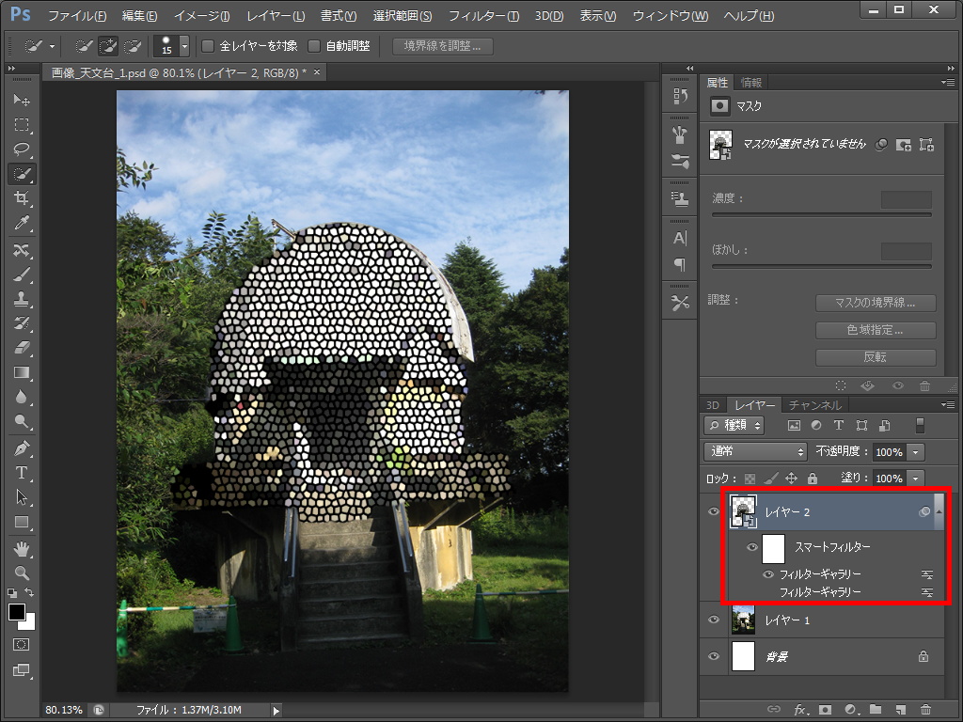Hide レイヤー 2 layer visibility
This screenshot has width=963, height=722.
coord(714,511)
